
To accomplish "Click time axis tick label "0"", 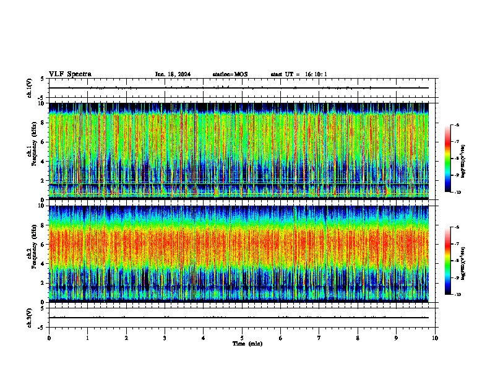I will tap(49, 338).
